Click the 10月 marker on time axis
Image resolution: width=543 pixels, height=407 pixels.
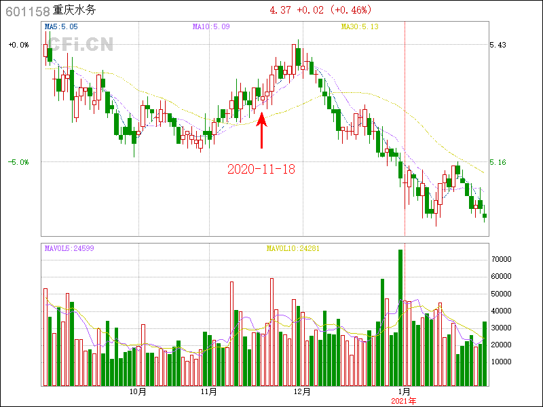(138, 392)
